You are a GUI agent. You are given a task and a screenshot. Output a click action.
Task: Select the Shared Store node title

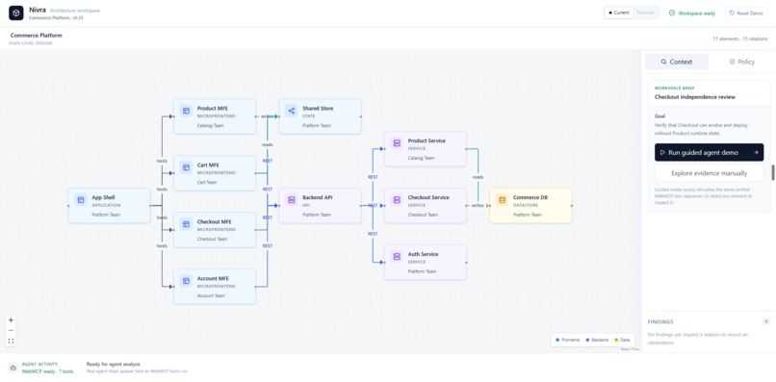tap(318, 109)
